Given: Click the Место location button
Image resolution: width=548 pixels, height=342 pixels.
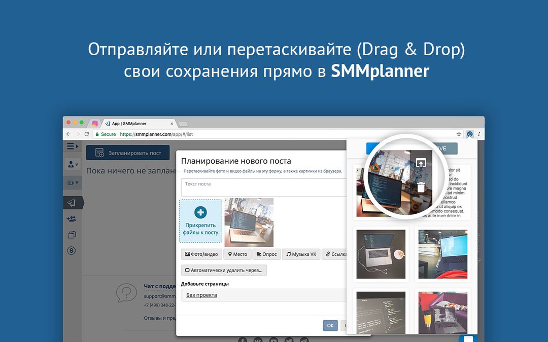Looking at the screenshot, I should click(x=237, y=254).
